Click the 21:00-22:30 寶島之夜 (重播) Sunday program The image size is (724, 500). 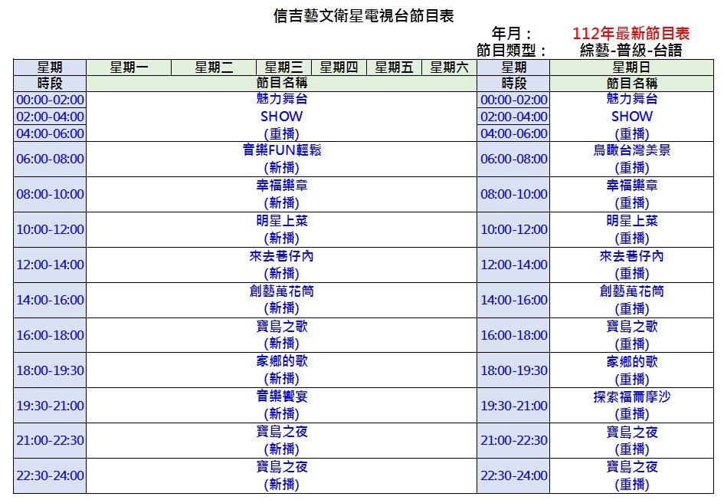tap(631, 440)
